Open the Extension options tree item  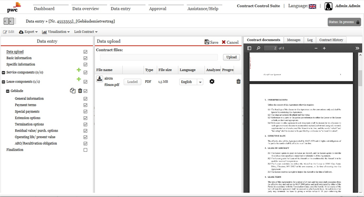pos(28,118)
